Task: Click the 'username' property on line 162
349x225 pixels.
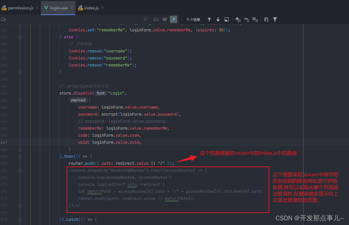Action: coord(87,107)
